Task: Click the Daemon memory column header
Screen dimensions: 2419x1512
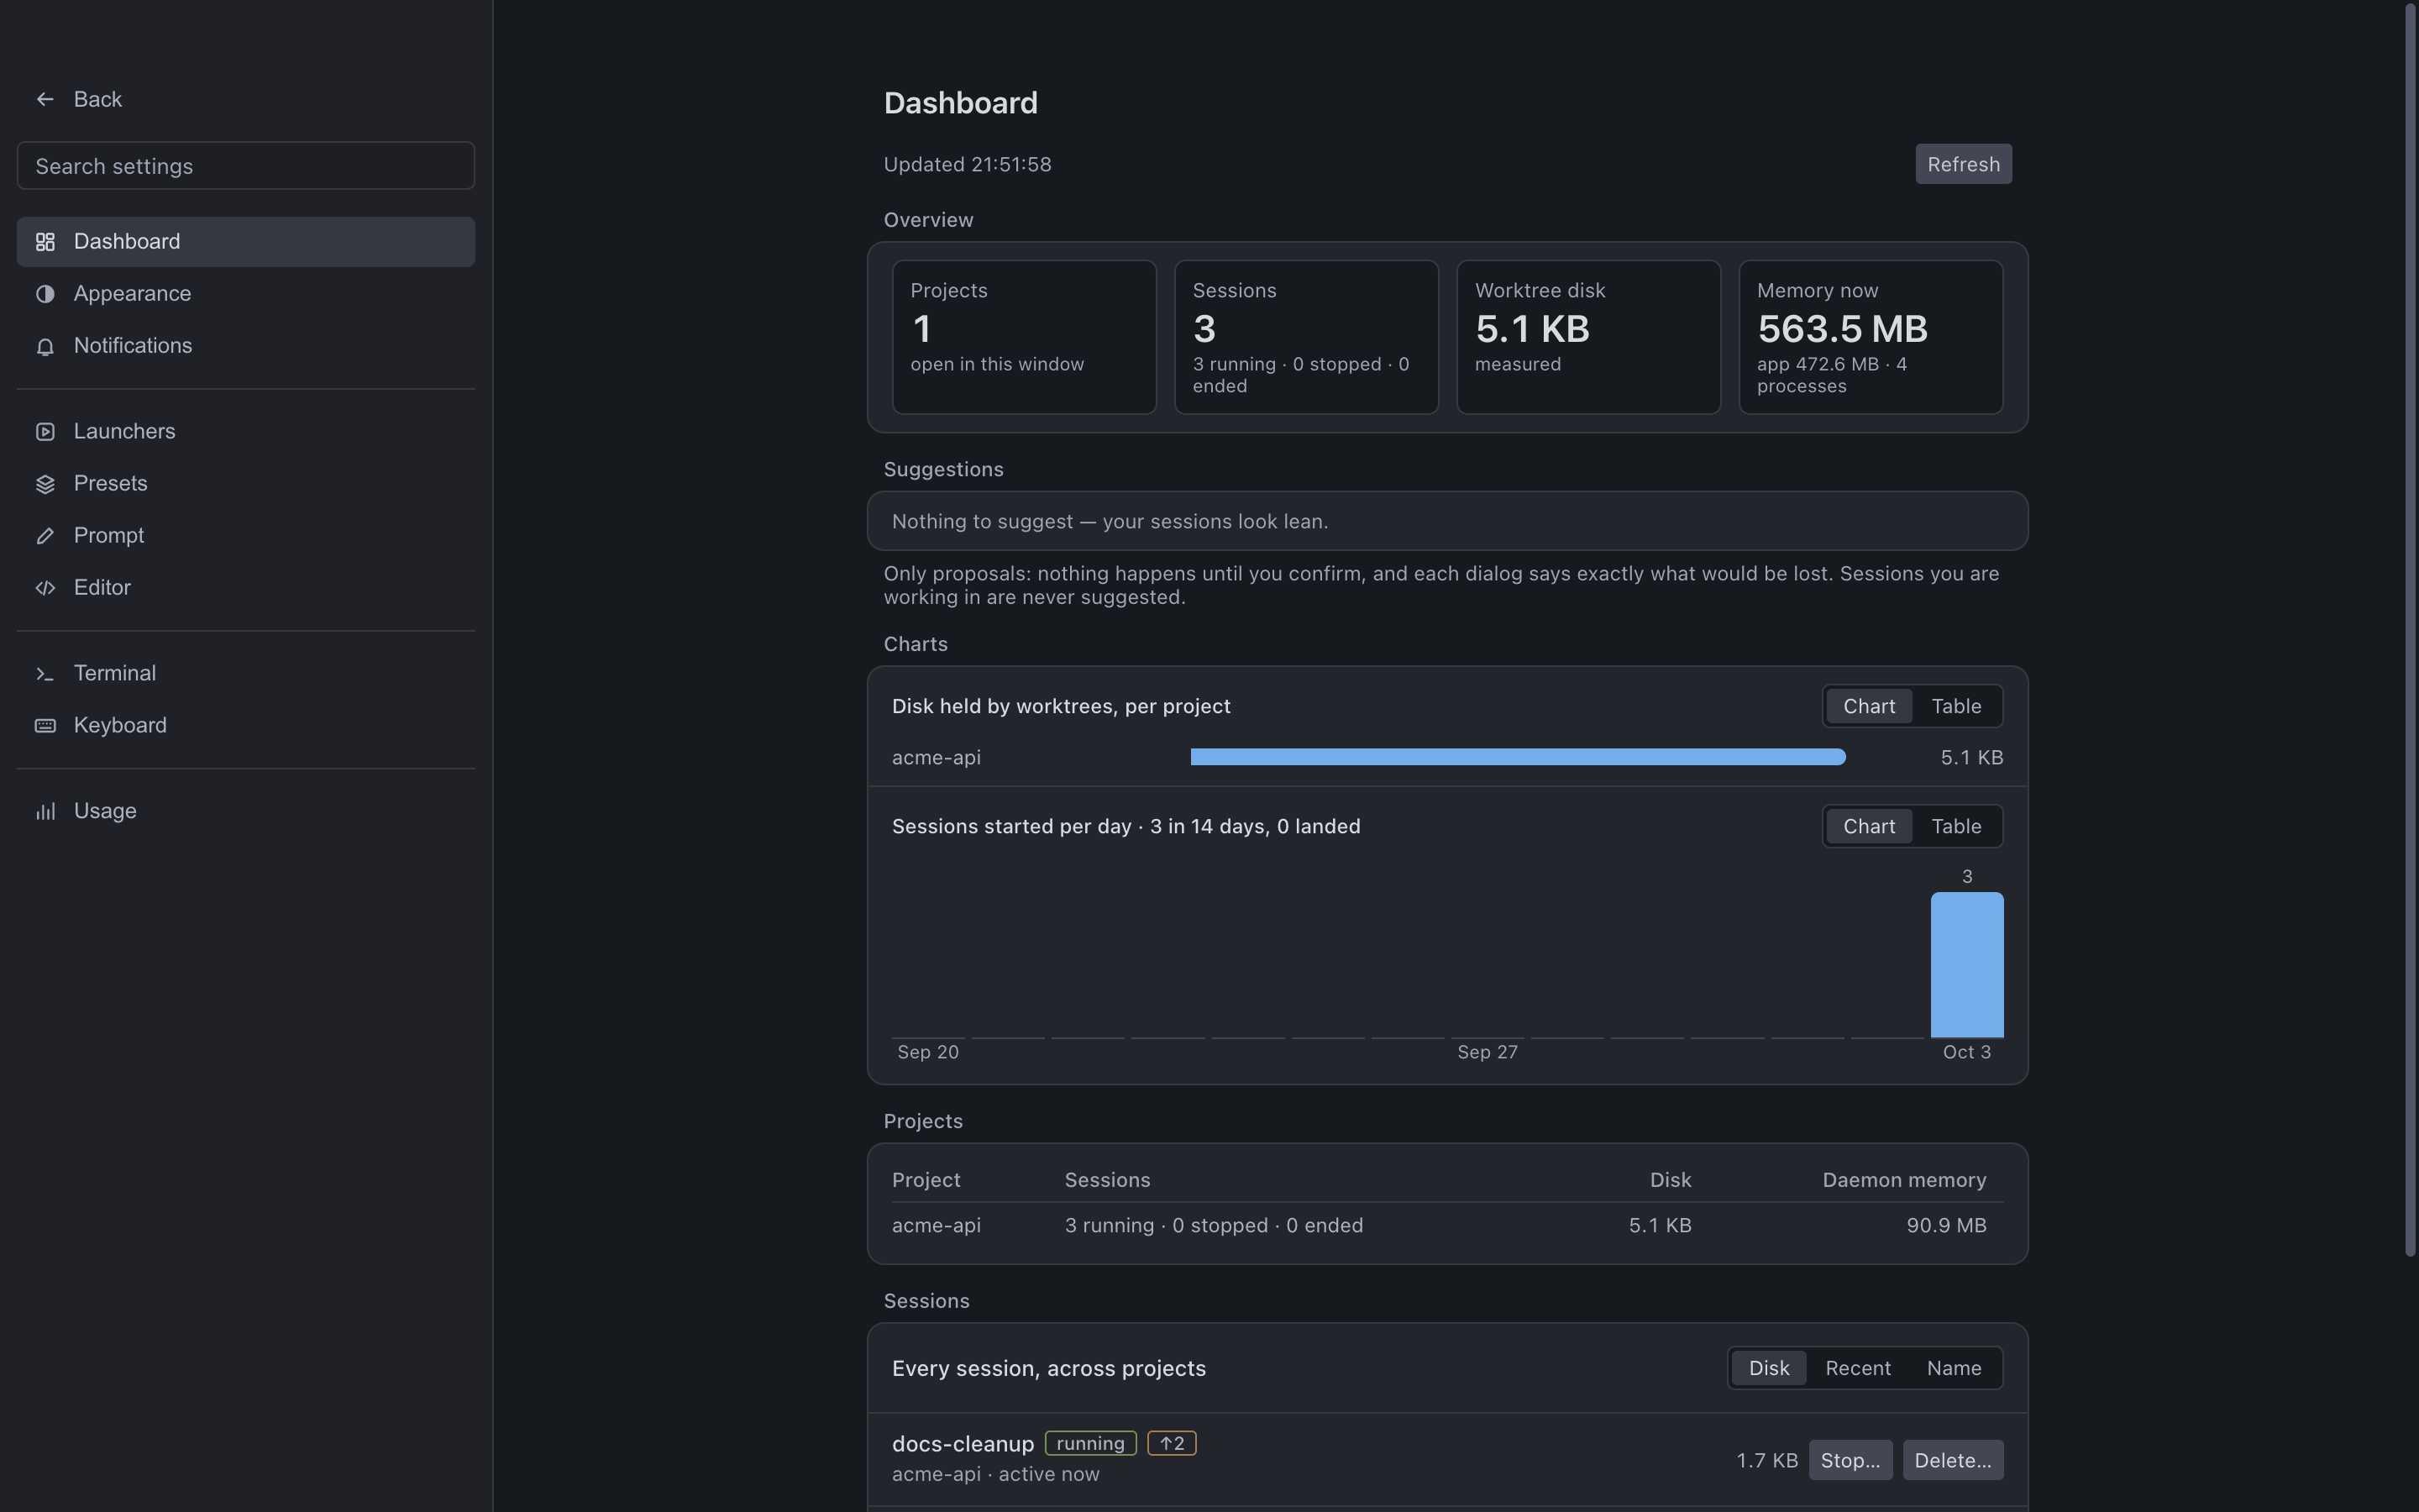Action: 1903,1180
